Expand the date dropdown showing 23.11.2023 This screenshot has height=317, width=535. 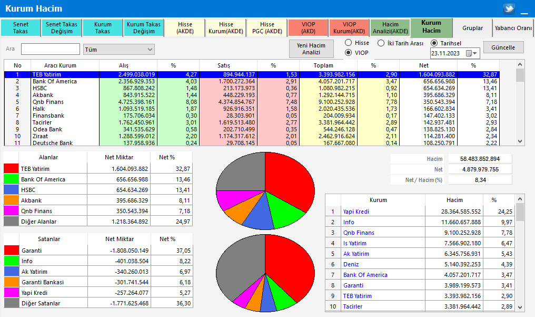click(475, 53)
